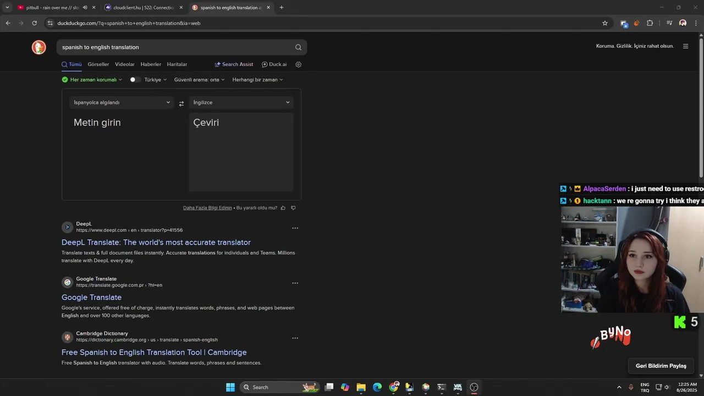Open search settings gear icon
The image size is (704, 396).
click(299, 64)
